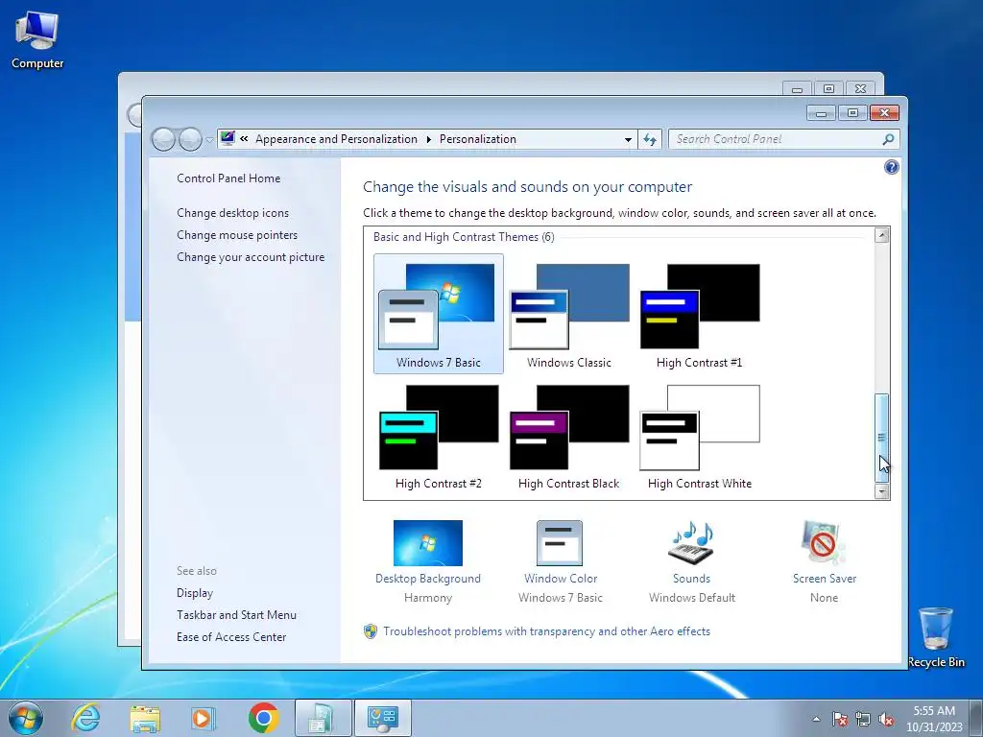Screen dimensions: 983x737
Task: Close the background window behind Personalization
Action: [x=861, y=89]
